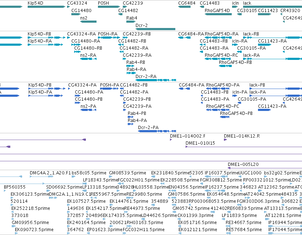Image resolution: width=302 pixels, height=235 pixels.
Task: Select transcript RhoGAP54D-RC
Action: coord(221,55)
